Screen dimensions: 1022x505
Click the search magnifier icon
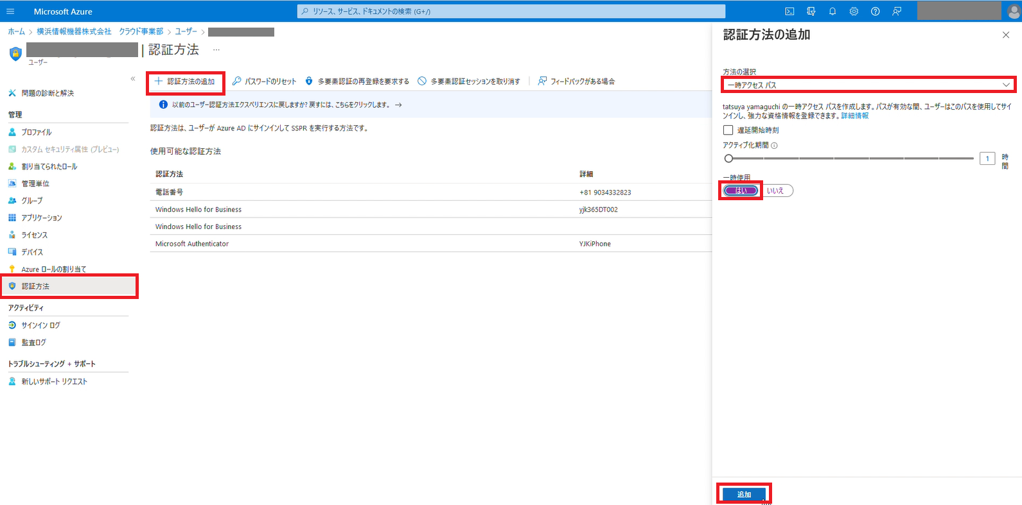point(305,12)
